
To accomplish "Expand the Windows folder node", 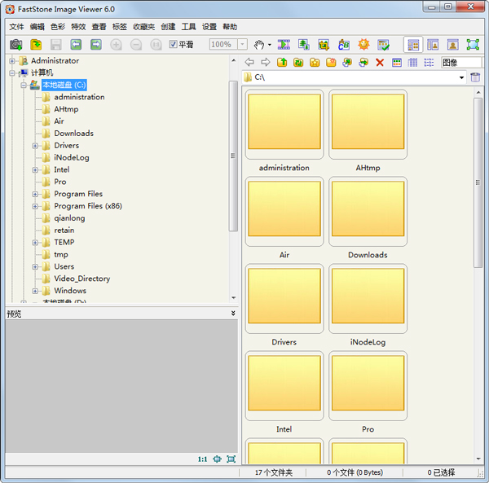I will (35, 291).
